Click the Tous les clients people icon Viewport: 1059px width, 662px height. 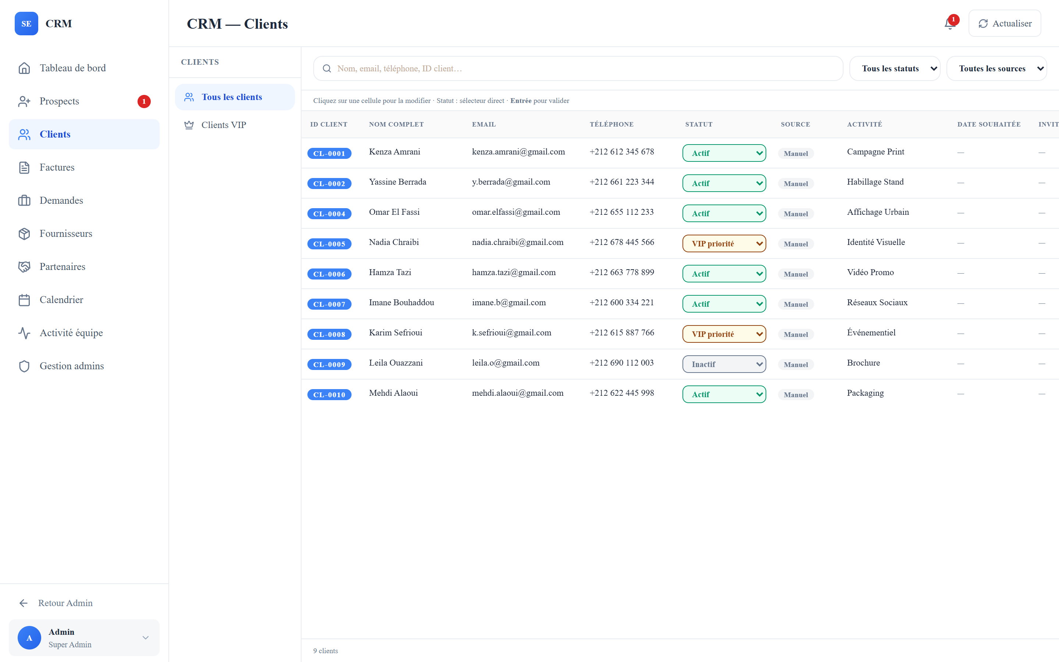coord(189,97)
